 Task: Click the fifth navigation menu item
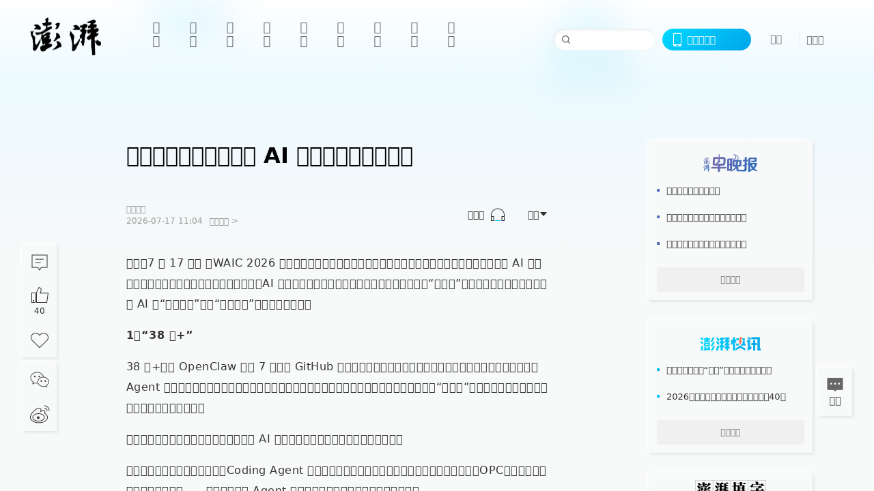click(304, 34)
